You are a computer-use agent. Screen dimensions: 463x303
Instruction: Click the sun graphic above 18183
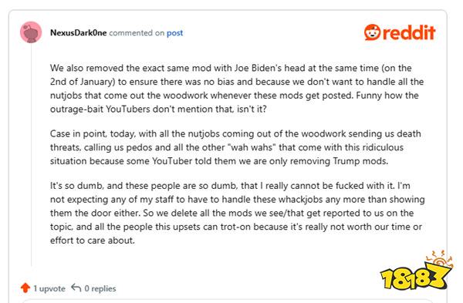click(440, 260)
